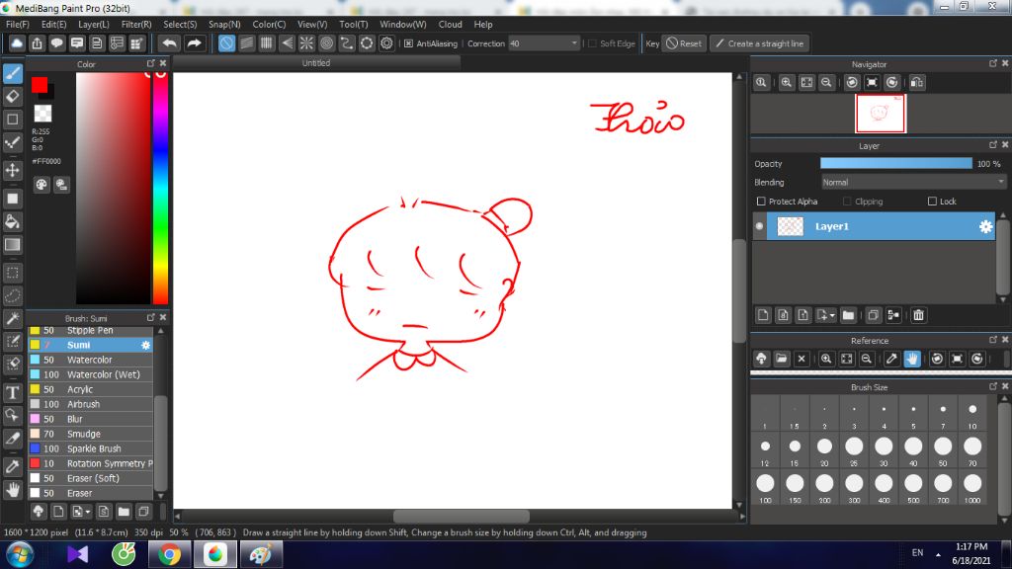This screenshot has height=569, width=1012.
Task: Open the Filter menu
Action: pyautogui.click(x=136, y=24)
